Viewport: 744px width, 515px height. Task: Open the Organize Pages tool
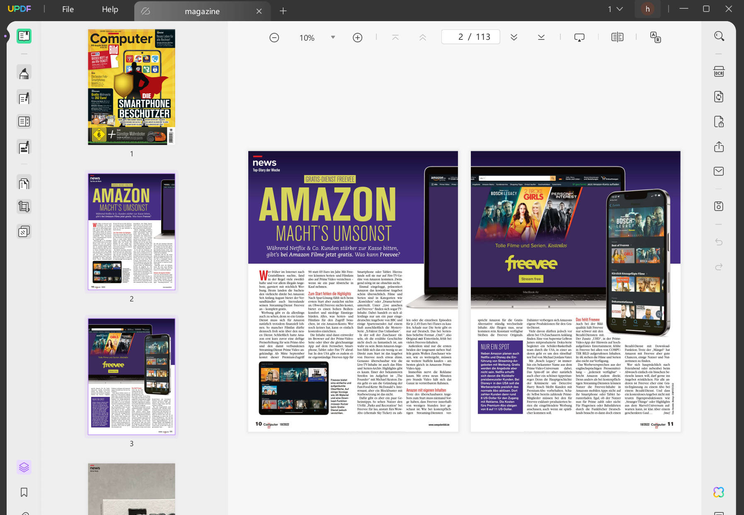pos(24,182)
